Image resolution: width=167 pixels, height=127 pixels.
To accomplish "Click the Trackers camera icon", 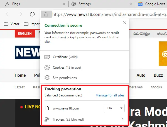I will [x=47, y=119].
